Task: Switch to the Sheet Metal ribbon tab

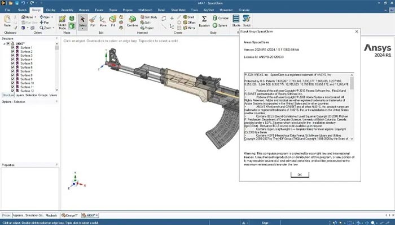Action: point(178,10)
